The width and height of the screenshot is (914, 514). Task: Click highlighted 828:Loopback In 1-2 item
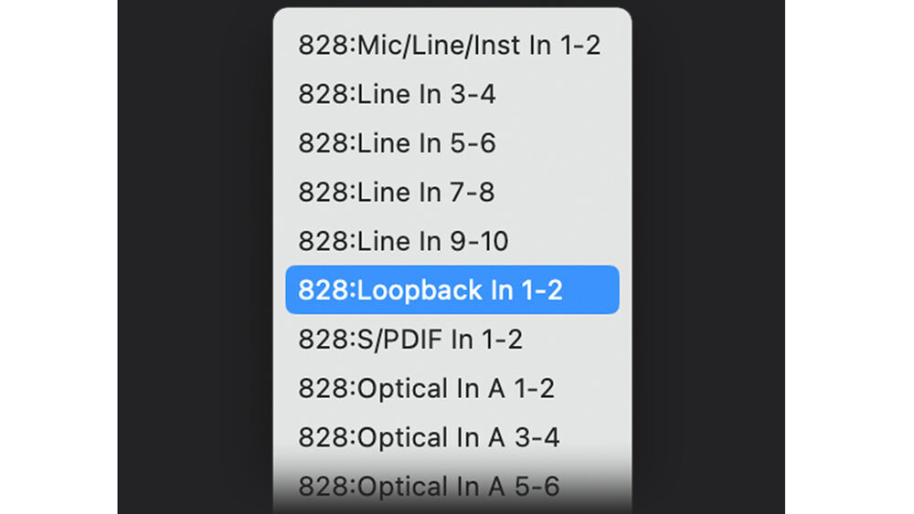point(452,290)
